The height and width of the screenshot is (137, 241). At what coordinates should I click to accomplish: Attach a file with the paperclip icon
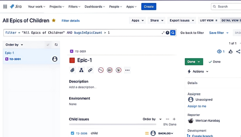tap(72, 70)
